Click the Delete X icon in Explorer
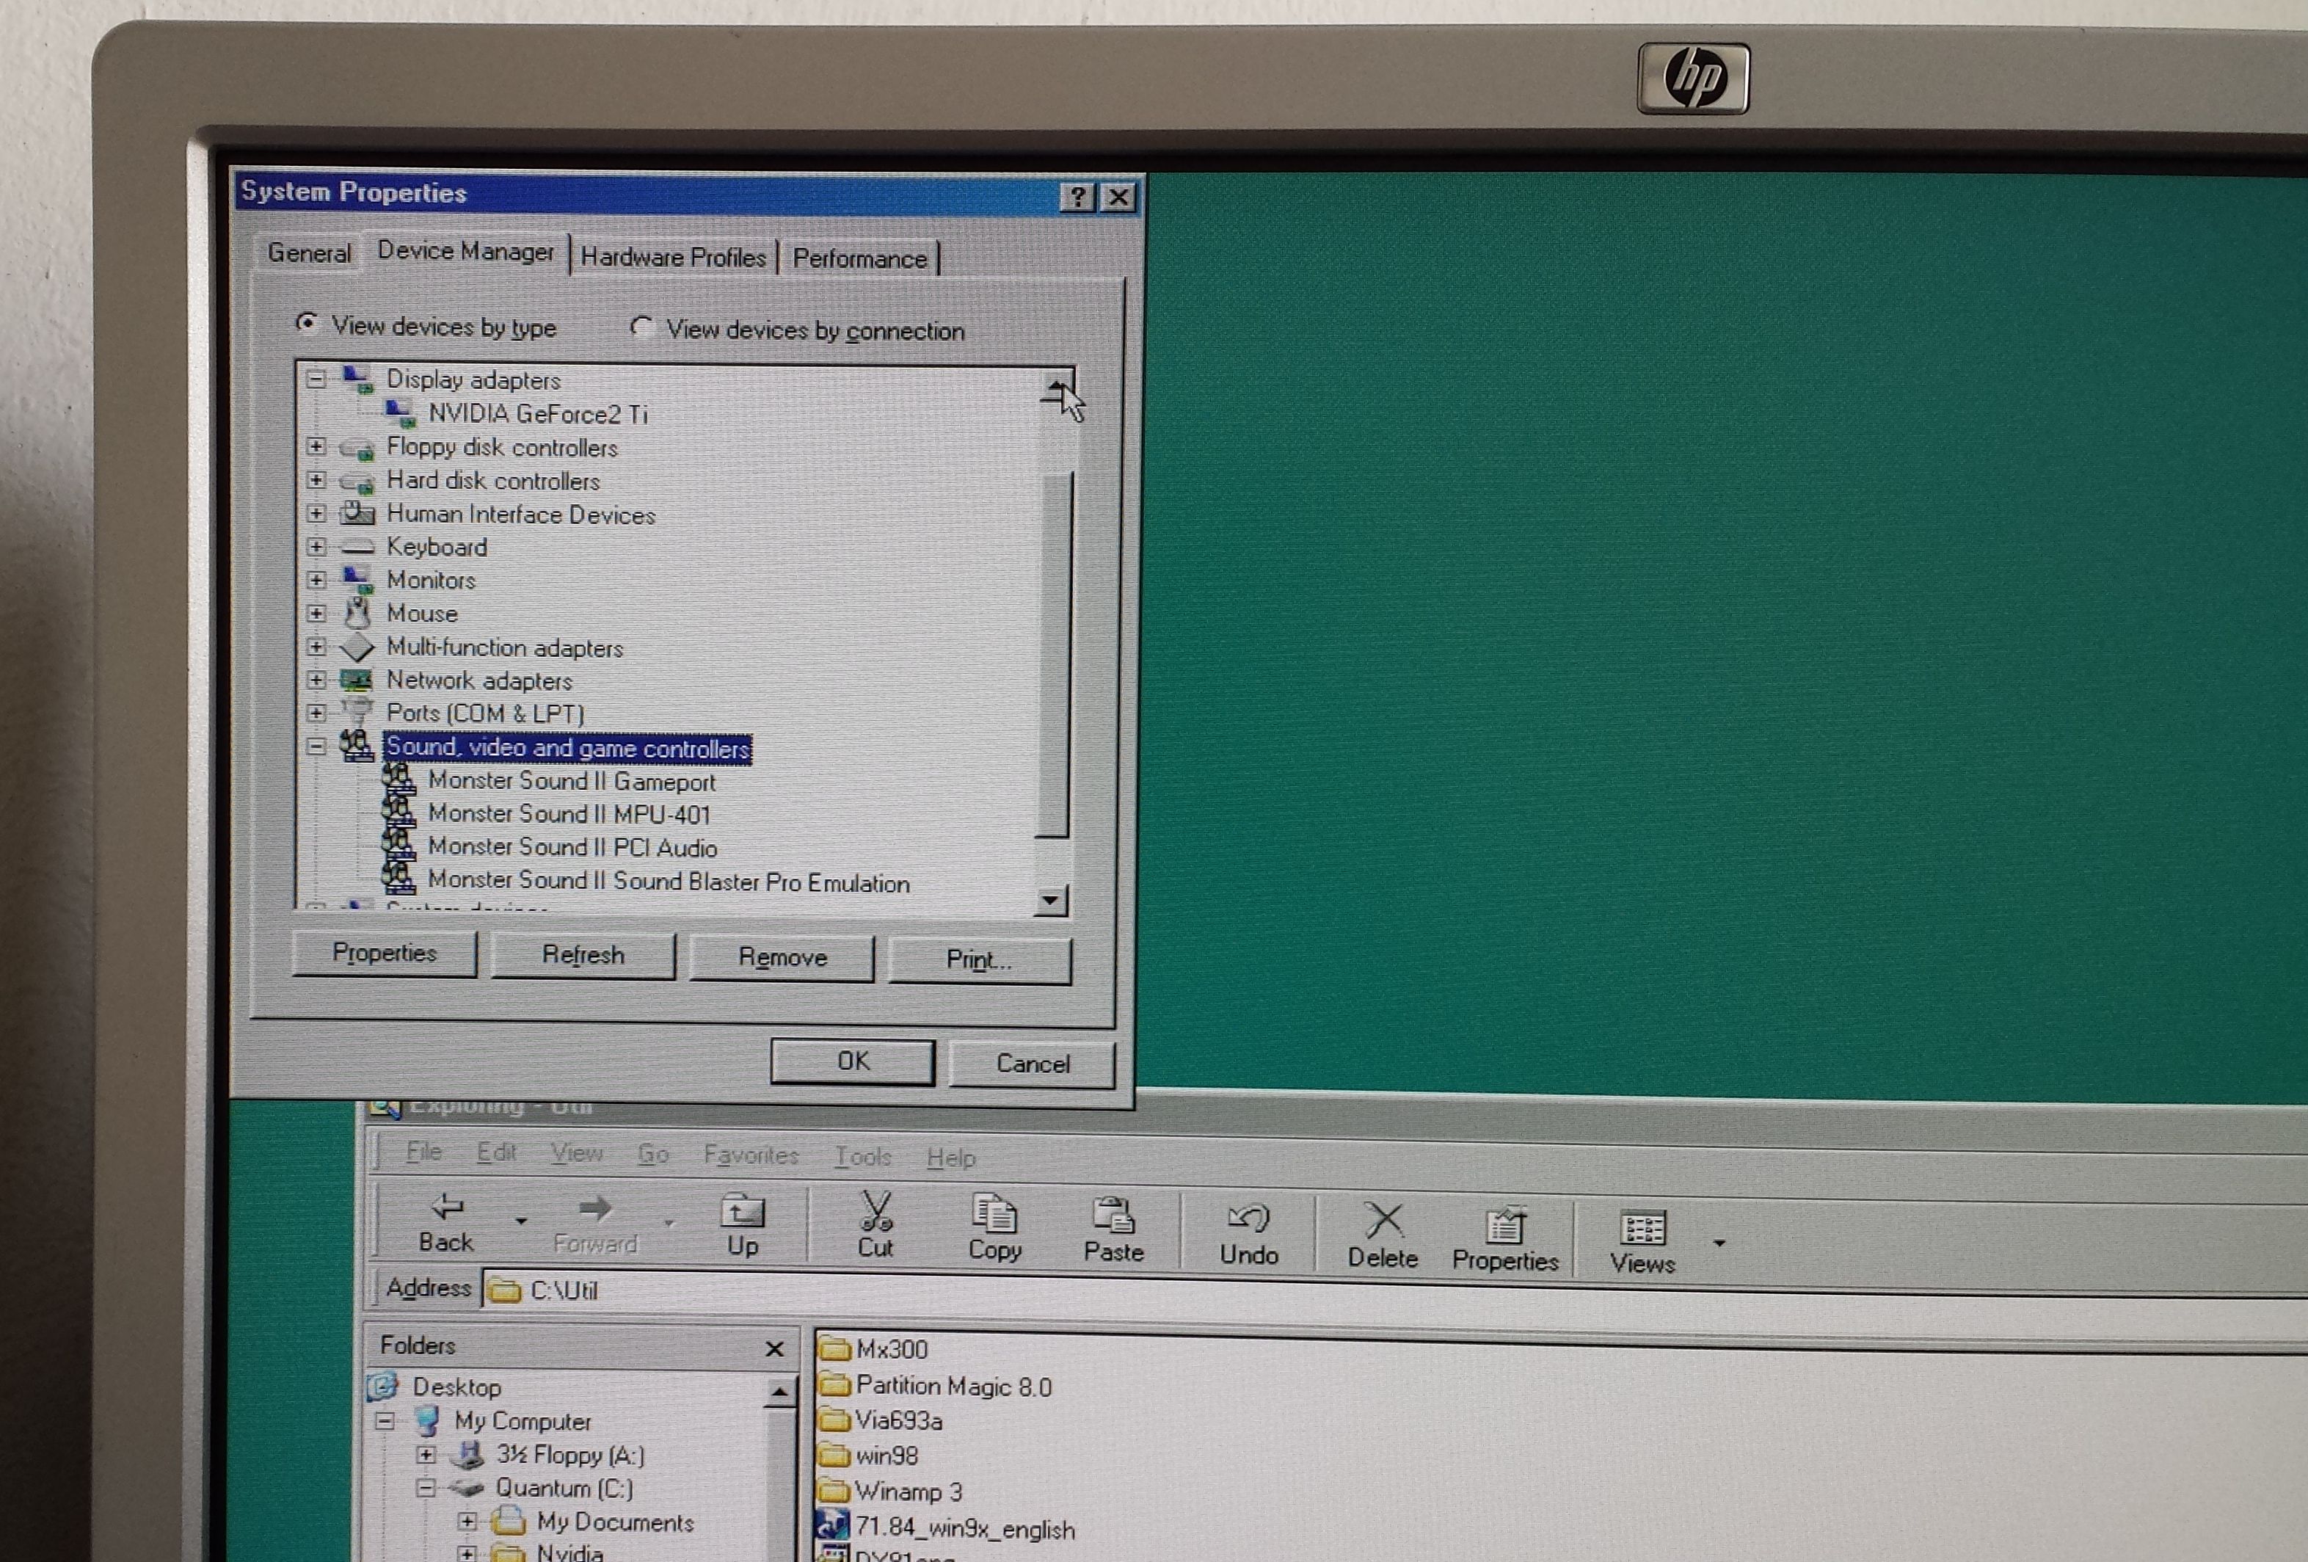Viewport: 2308px width, 1562px height. point(1383,1220)
